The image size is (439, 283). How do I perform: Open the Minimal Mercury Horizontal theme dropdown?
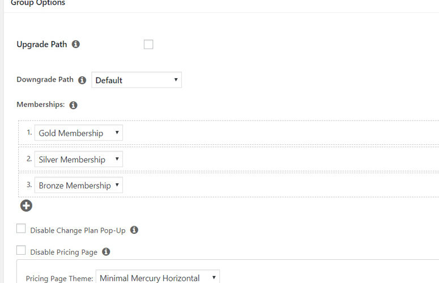tap(157, 278)
